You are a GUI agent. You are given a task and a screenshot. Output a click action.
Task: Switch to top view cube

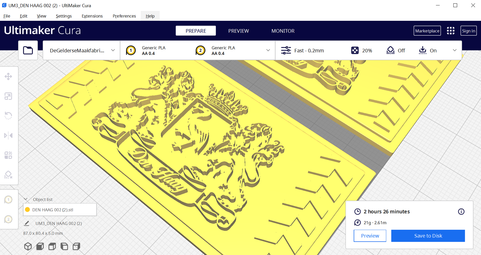[52, 246]
